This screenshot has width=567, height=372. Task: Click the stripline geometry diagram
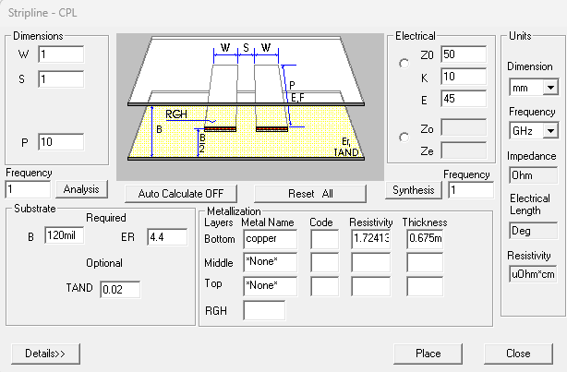(249, 106)
